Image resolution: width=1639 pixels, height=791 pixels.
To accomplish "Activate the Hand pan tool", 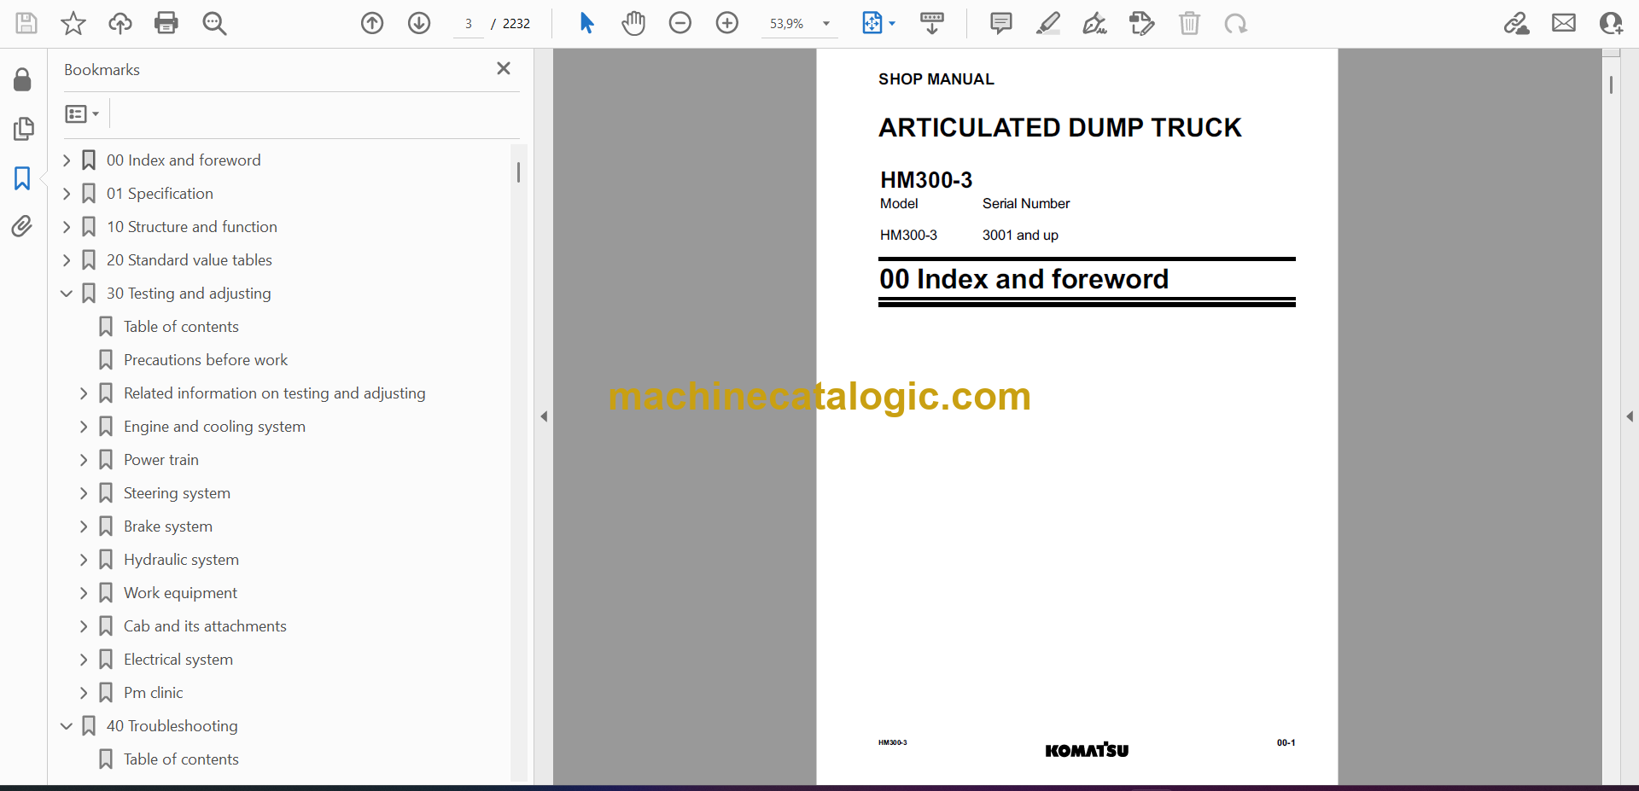I will [x=633, y=23].
